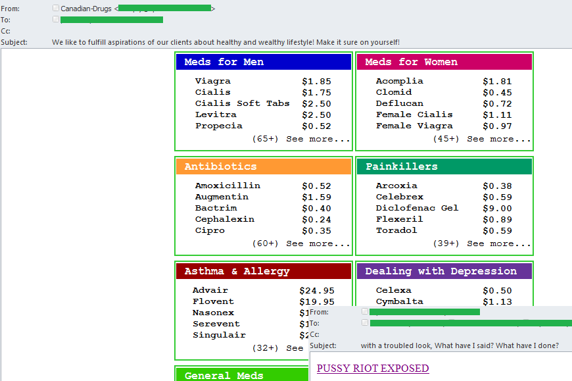
Task: Click the Advair entry under Asthma & Allergy
Action: [x=210, y=290]
